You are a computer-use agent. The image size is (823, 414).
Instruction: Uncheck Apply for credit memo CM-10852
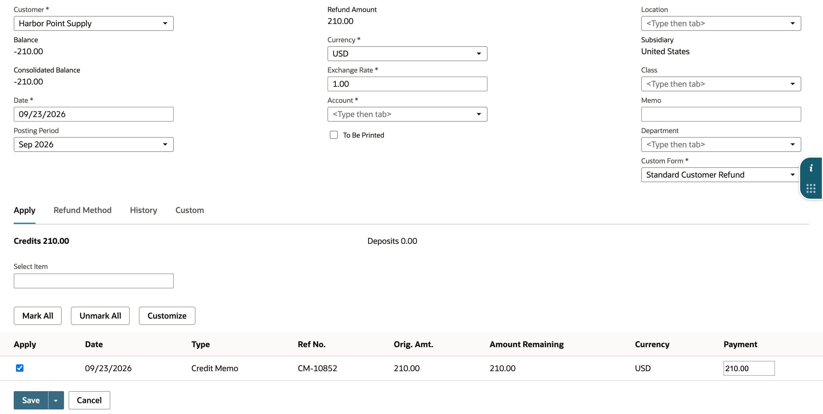coord(20,368)
